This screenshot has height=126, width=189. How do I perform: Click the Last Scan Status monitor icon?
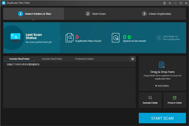[15, 38]
